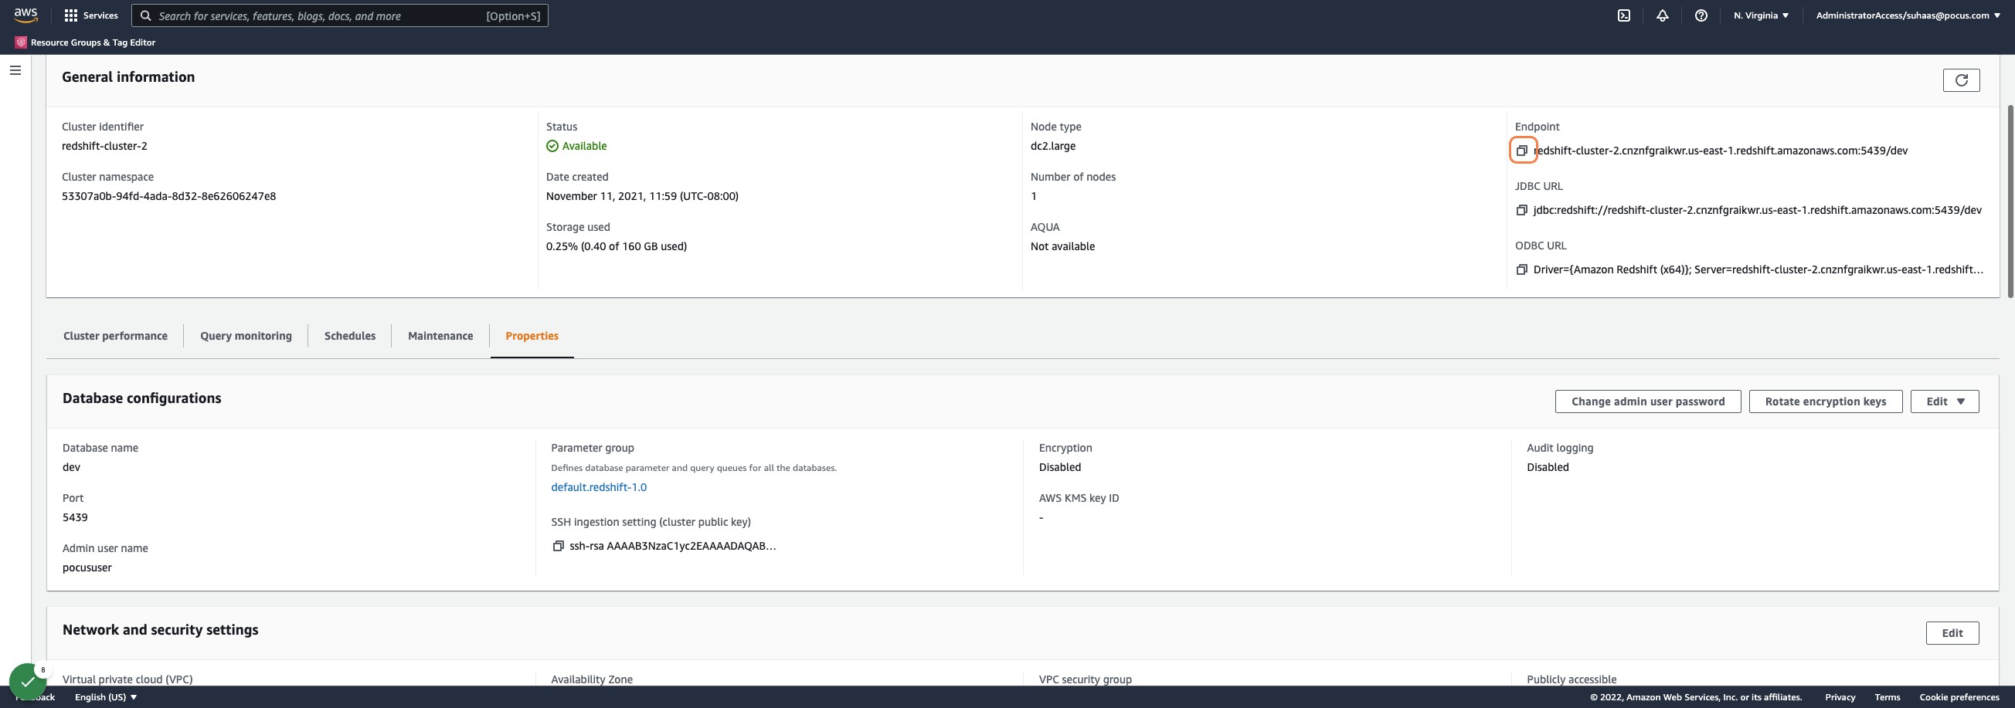Open the Services grid menu

tap(91, 15)
